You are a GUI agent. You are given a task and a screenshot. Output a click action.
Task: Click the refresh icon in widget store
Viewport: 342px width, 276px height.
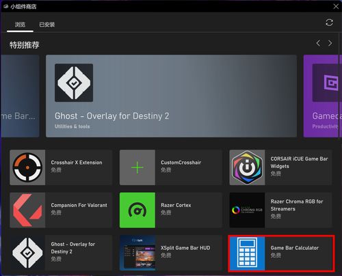click(x=329, y=23)
